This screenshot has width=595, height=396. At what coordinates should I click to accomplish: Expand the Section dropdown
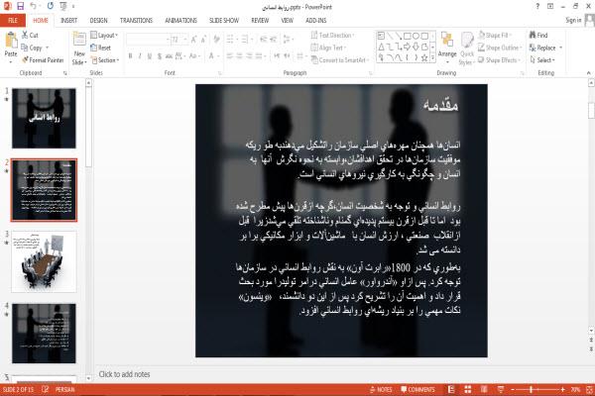pos(105,60)
